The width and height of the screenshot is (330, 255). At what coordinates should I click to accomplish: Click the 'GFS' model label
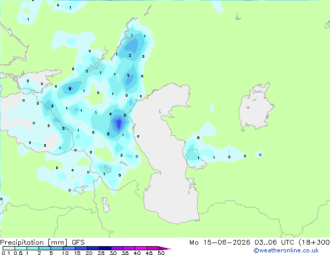pos(78,243)
